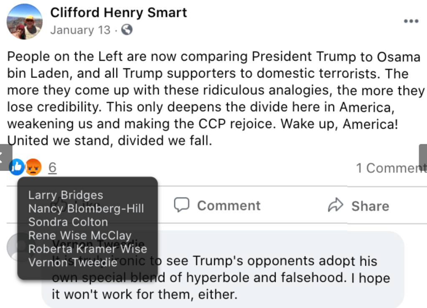Click the globe public-privacy icon

[127, 30]
